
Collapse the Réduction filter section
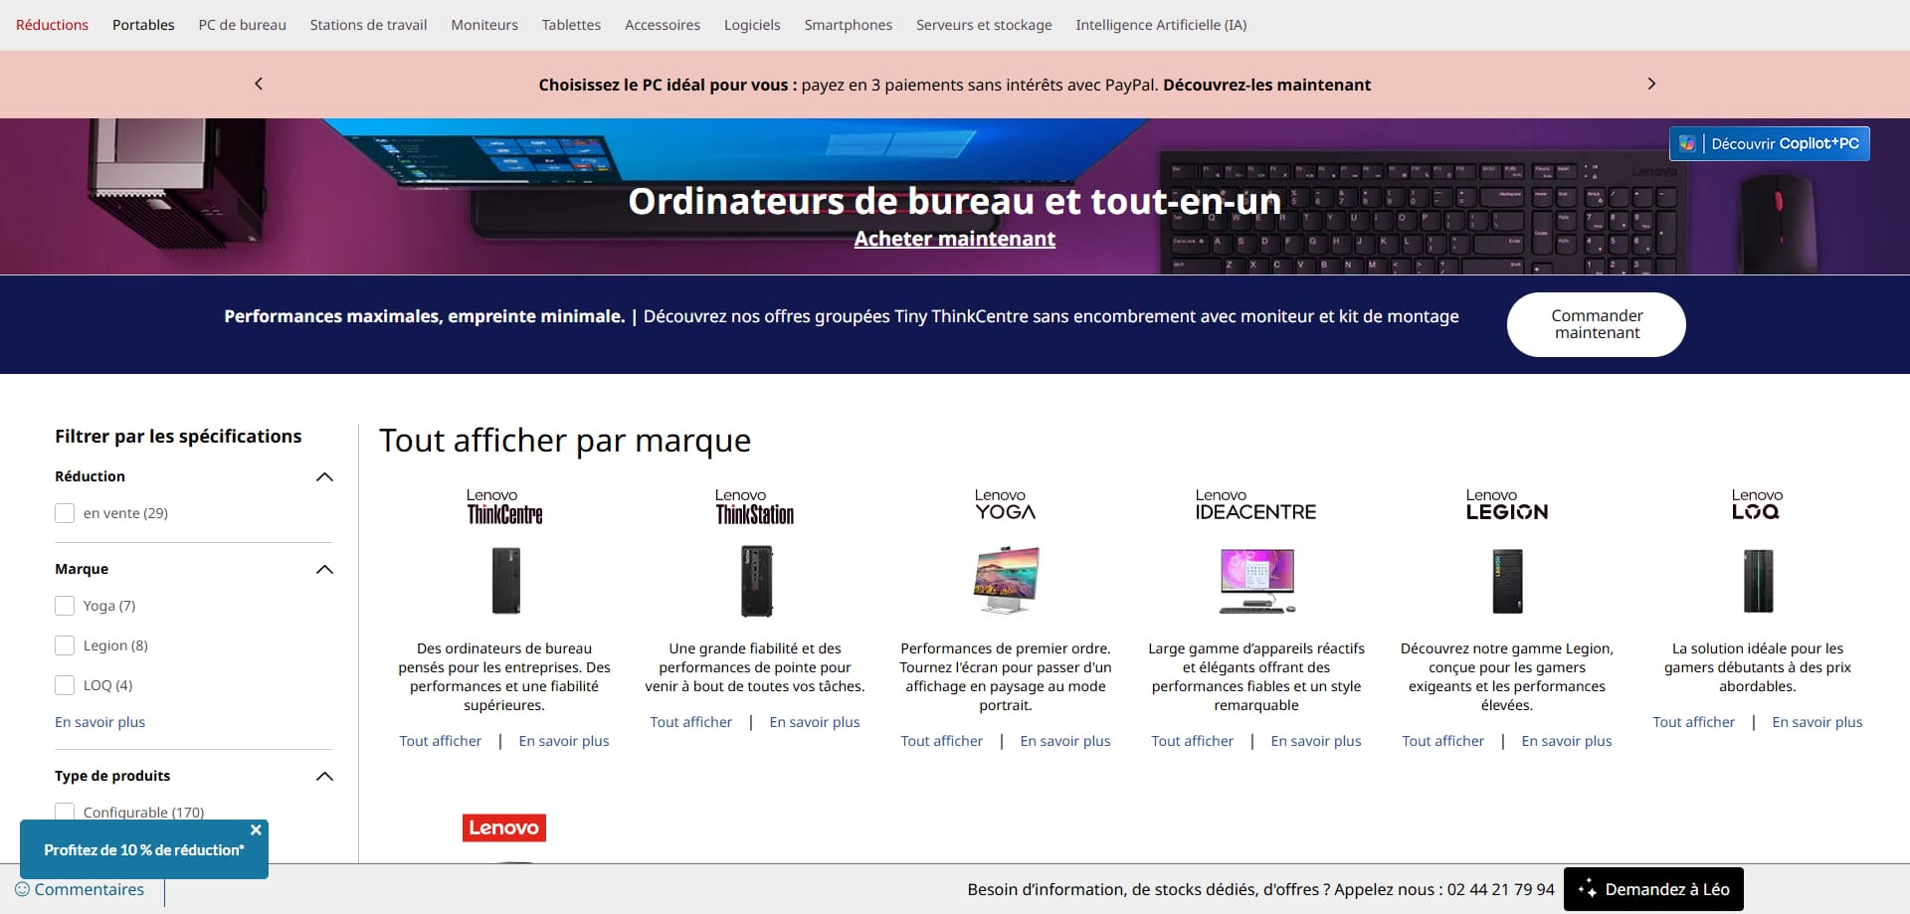click(324, 476)
